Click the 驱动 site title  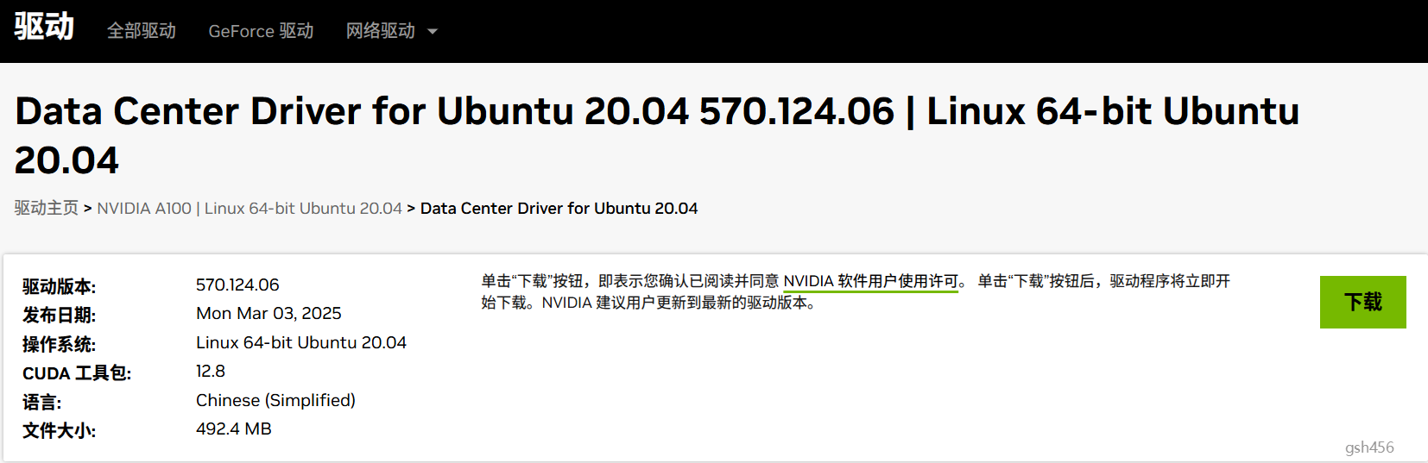pos(44,27)
